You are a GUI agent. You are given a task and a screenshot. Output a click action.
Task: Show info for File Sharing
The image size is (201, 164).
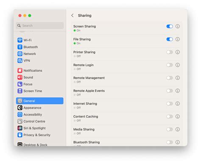[x=178, y=39]
